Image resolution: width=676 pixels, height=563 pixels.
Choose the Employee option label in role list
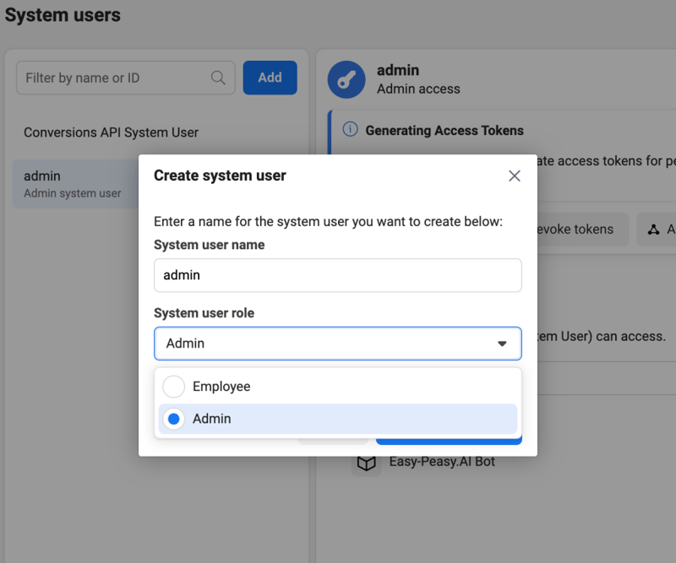click(221, 387)
